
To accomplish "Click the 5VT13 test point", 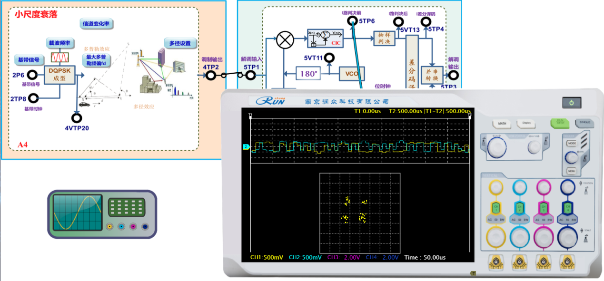I will pyautogui.click(x=397, y=21).
